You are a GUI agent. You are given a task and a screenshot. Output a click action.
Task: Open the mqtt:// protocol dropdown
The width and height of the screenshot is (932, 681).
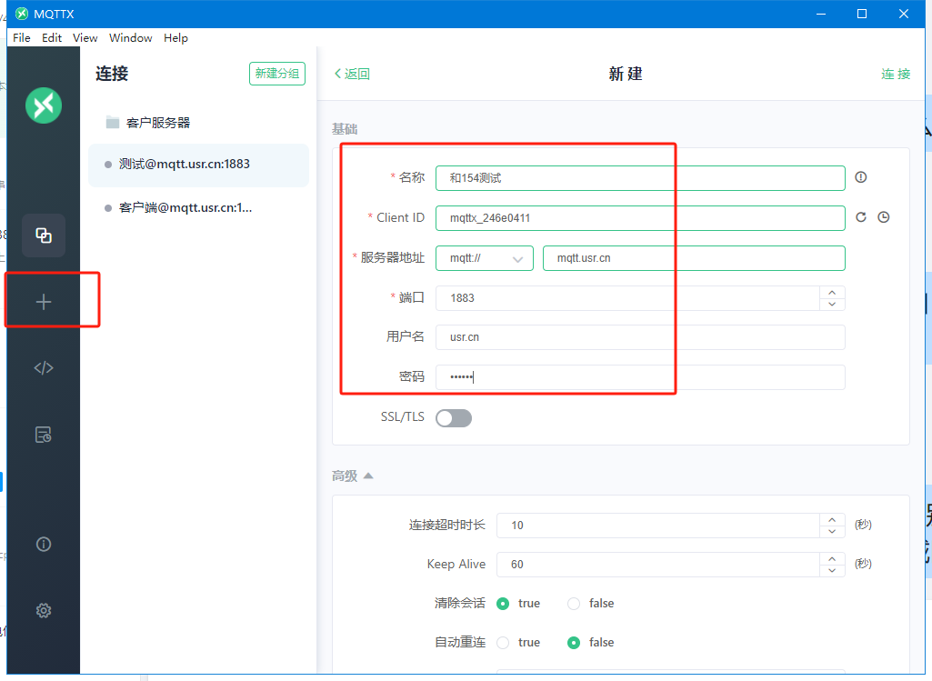click(x=484, y=258)
